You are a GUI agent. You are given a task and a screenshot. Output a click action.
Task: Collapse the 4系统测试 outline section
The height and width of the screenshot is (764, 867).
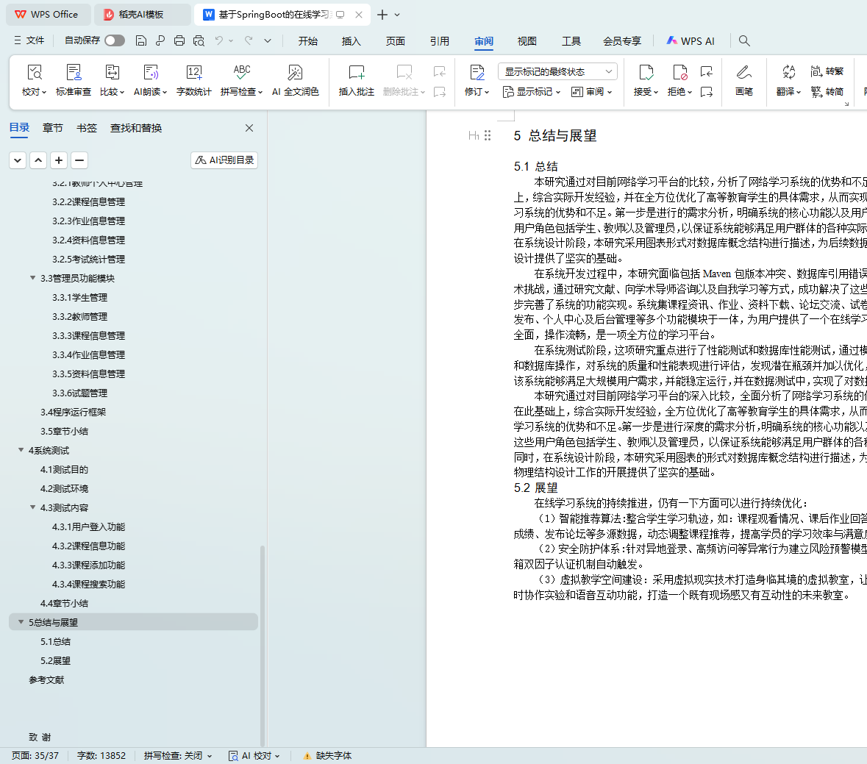pyautogui.click(x=21, y=450)
